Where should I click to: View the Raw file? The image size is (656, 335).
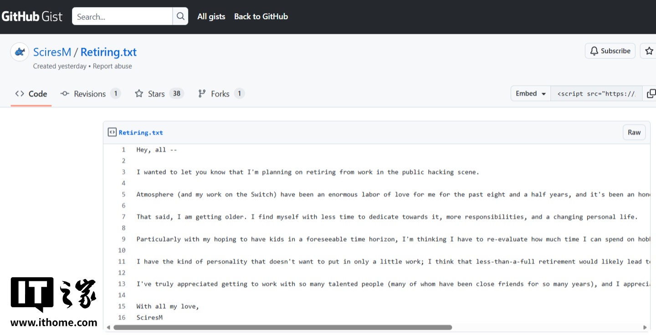634,132
